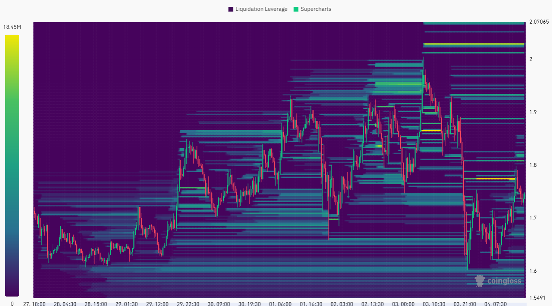The height and width of the screenshot is (306, 552).
Task: Click the 03. 21:00 time axis label
Action: point(465,304)
